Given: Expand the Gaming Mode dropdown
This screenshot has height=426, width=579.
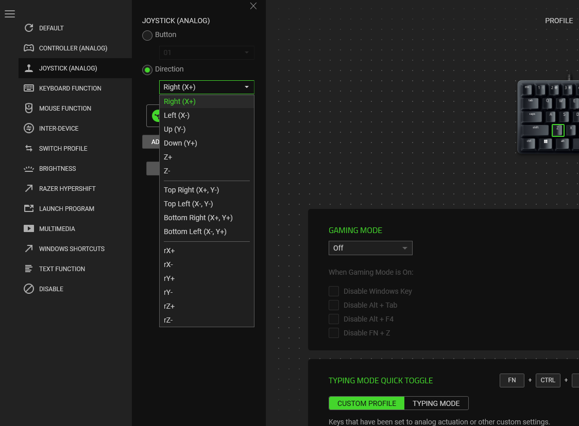Looking at the screenshot, I should click(370, 248).
